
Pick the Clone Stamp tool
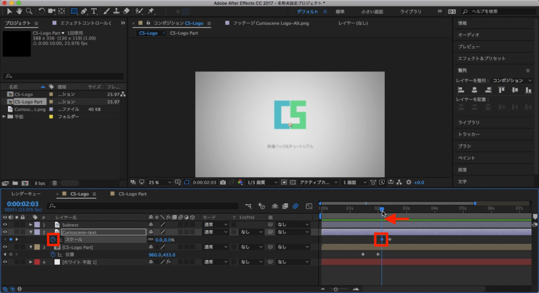116,11
